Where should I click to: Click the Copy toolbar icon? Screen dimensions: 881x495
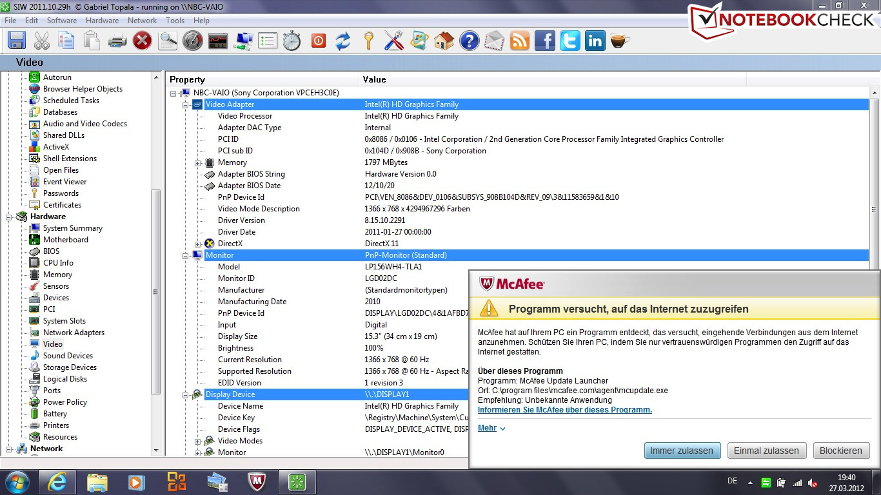pyautogui.click(x=66, y=41)
